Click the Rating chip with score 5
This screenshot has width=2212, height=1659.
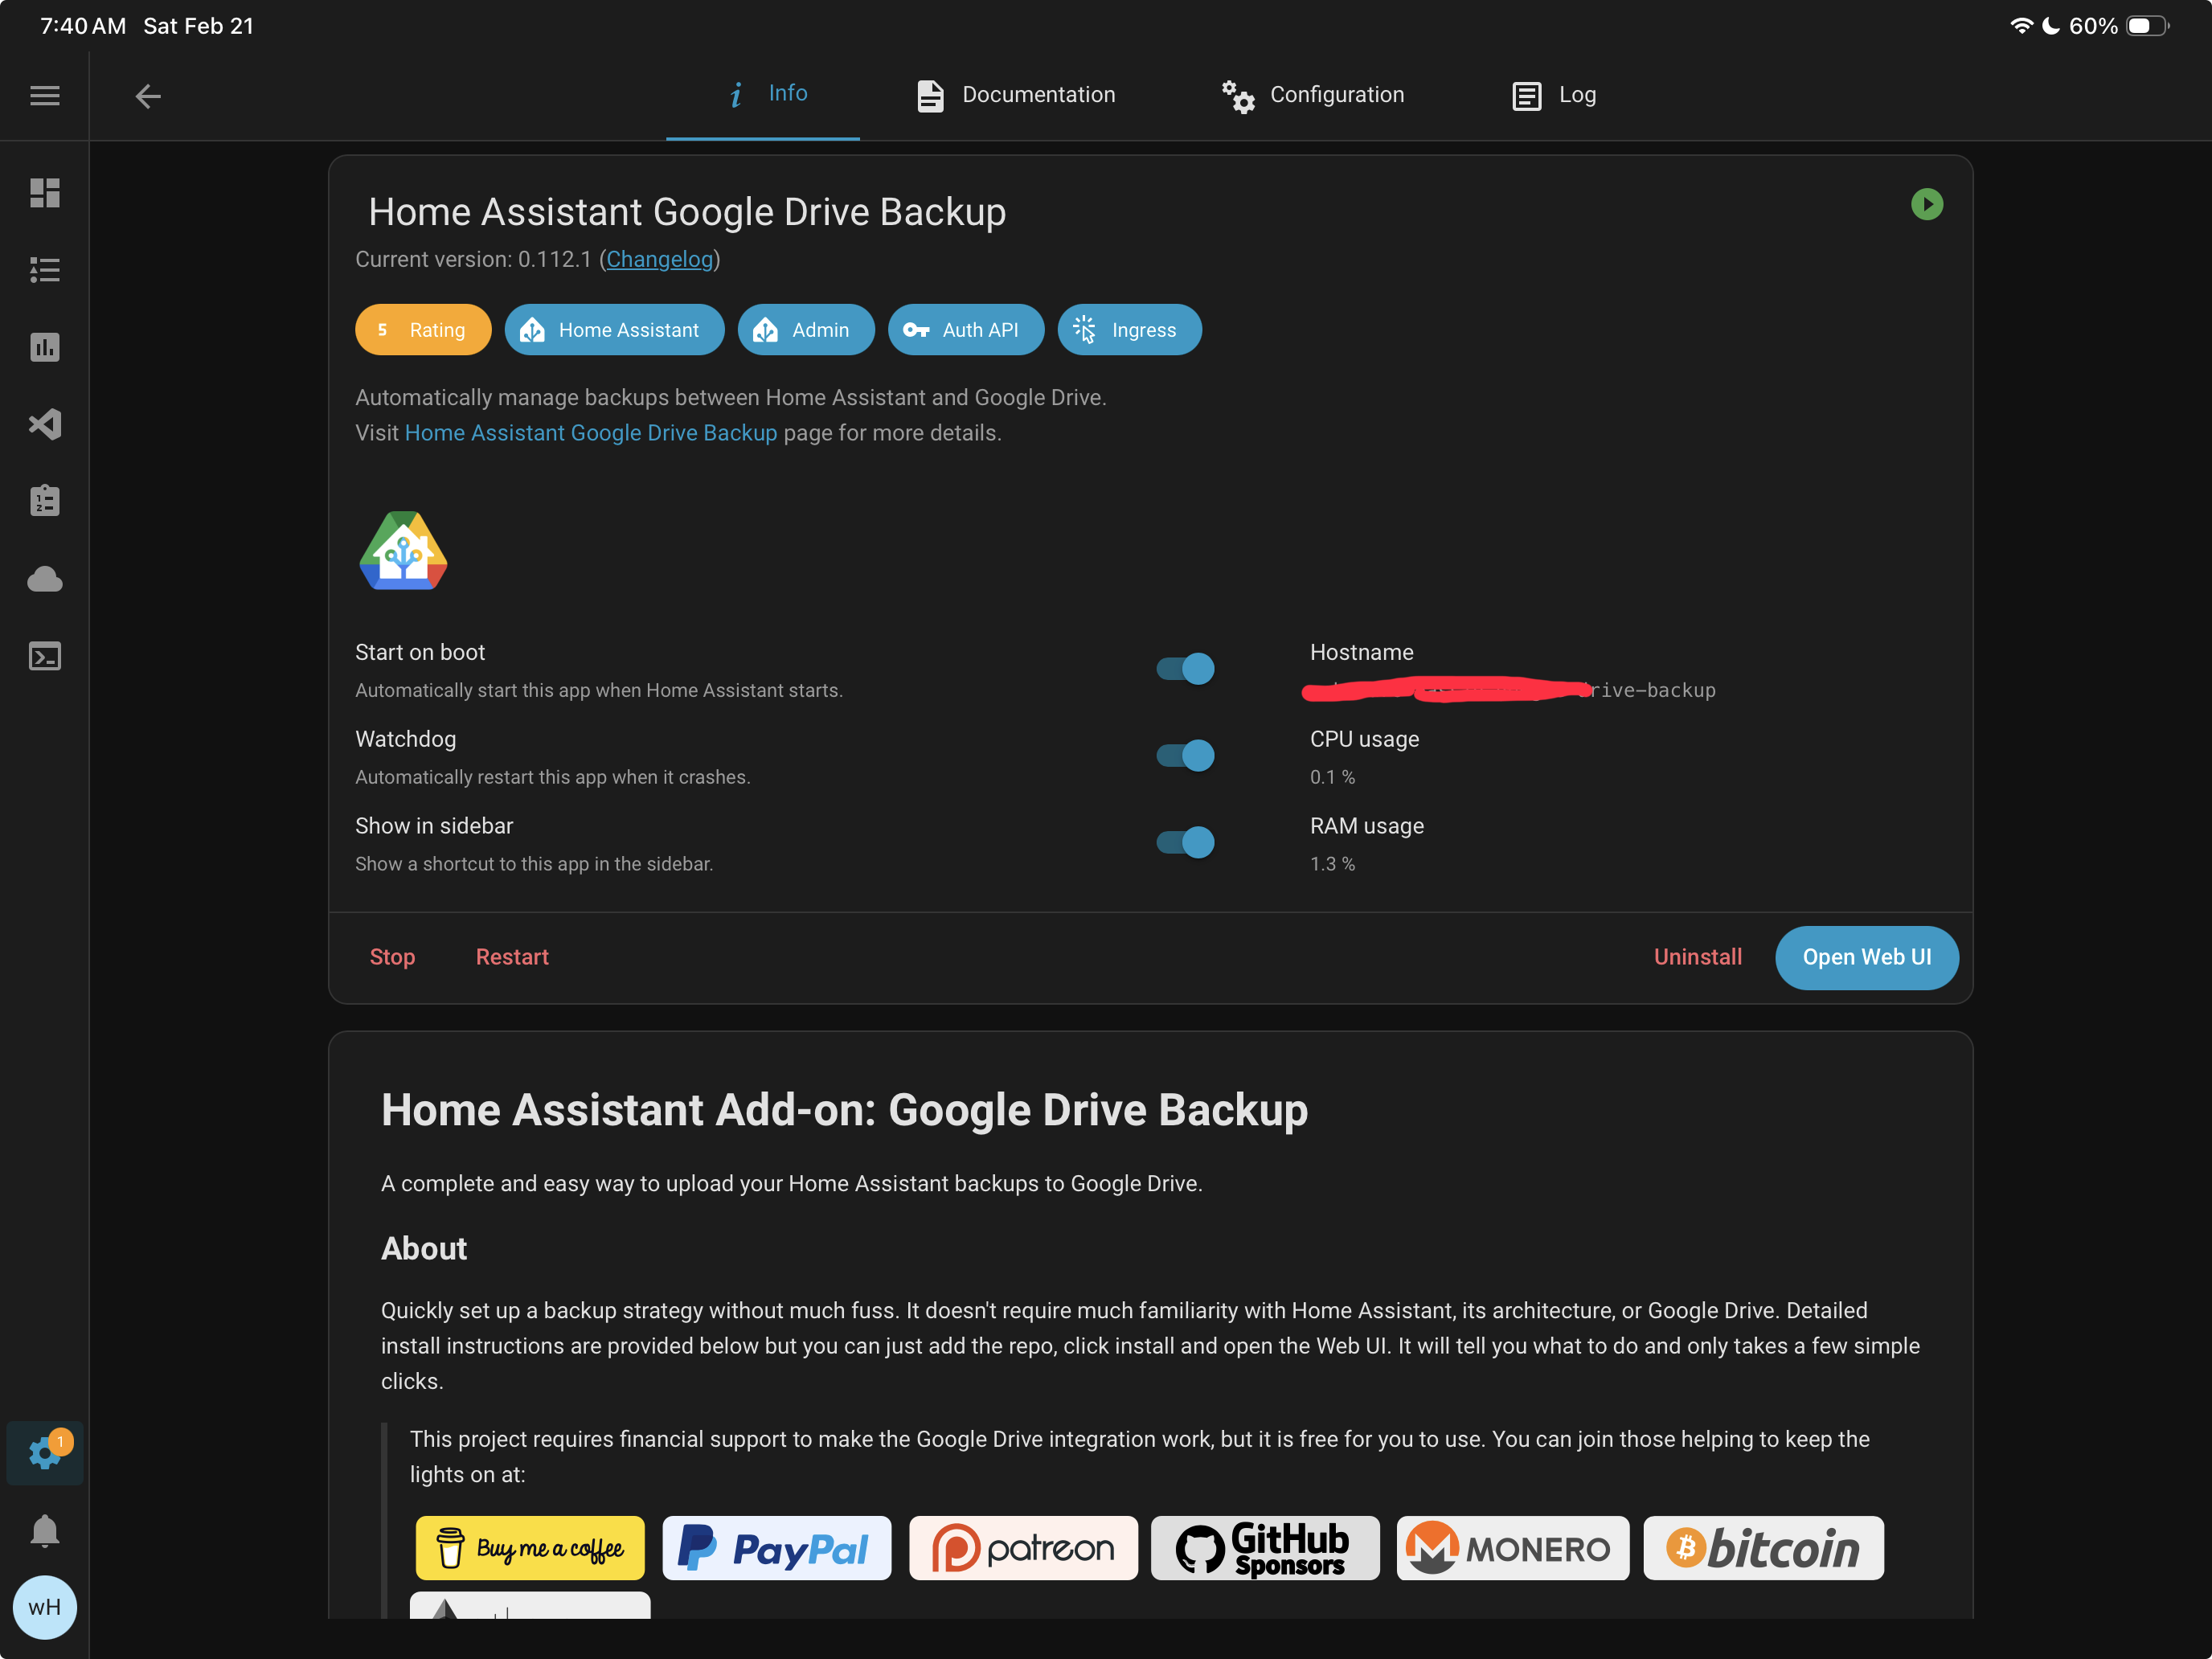click(x=422, y=330)
